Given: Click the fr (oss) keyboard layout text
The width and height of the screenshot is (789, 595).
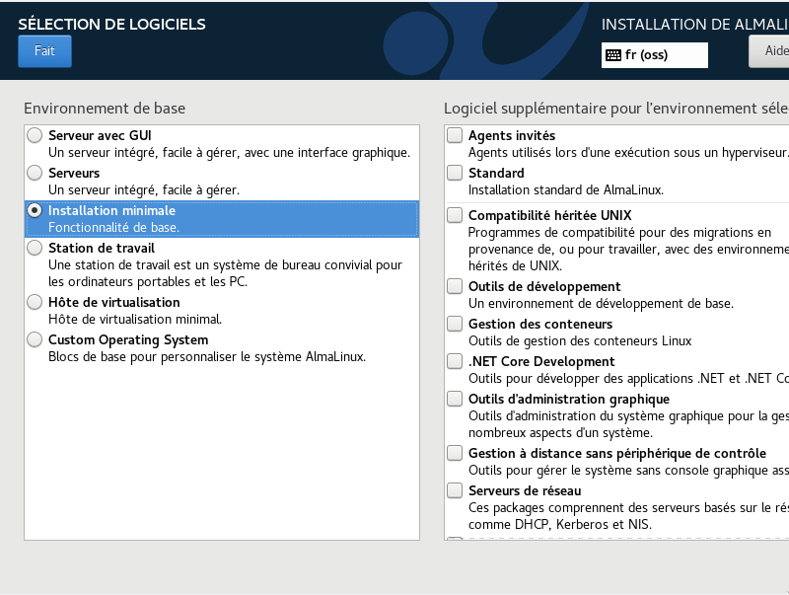Looking at the screenshot, I should (646, 55).
